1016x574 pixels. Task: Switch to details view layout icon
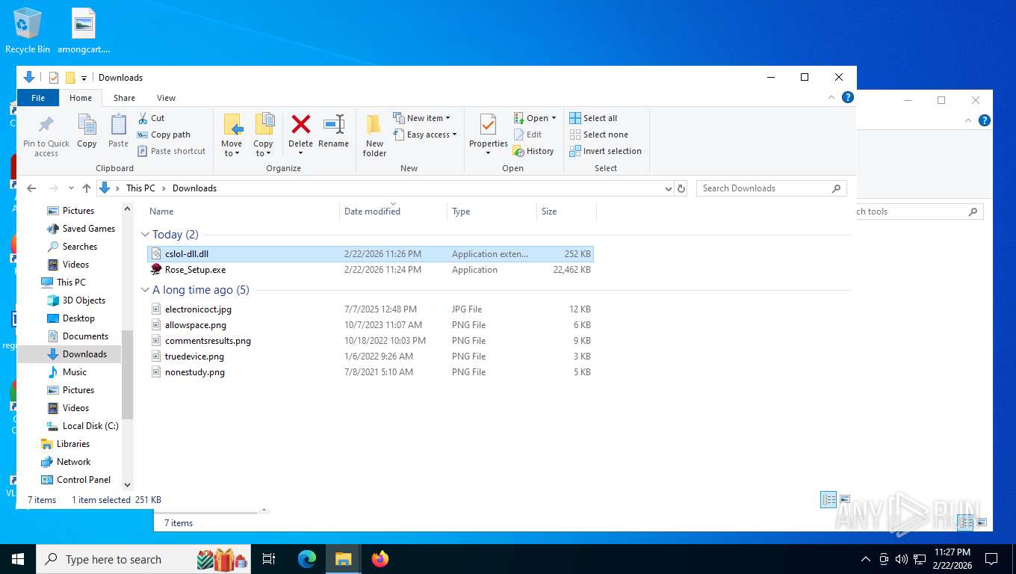[828, 500]
